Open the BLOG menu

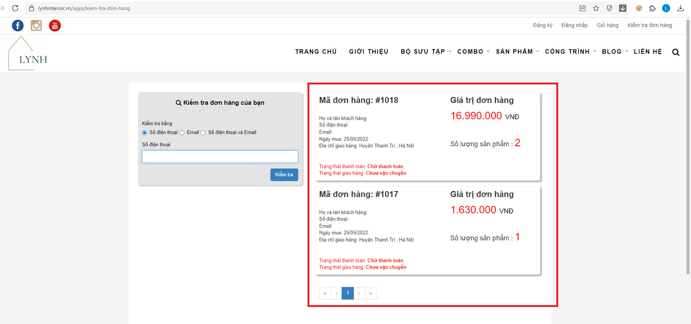[x=612, y=51]
